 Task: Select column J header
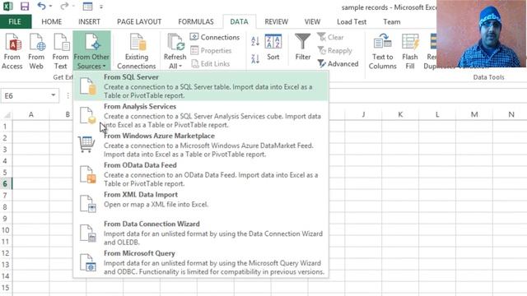click(363, 114)
